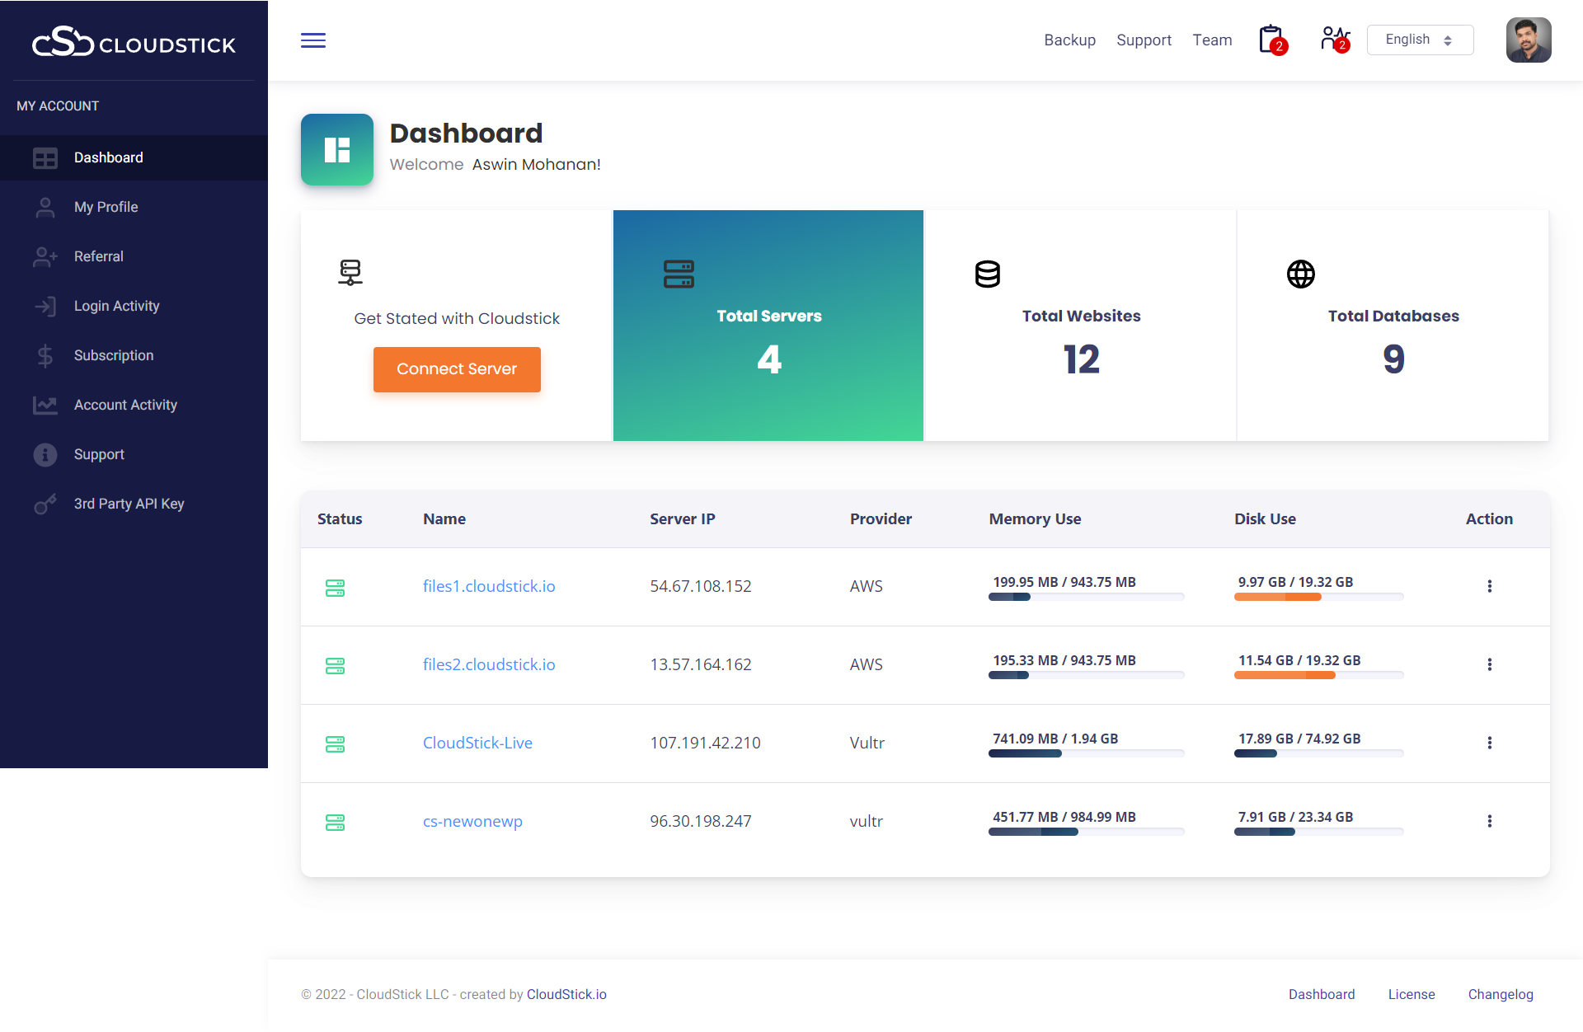Select Subscription from sidebar menu

click(x=114, y=355)
